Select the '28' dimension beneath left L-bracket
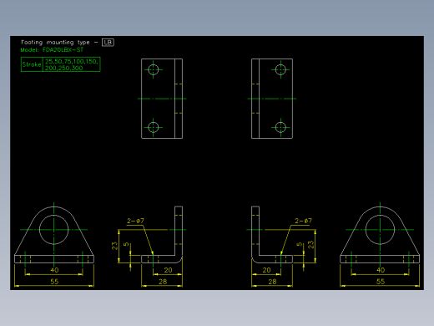 [x=163, y=282]
